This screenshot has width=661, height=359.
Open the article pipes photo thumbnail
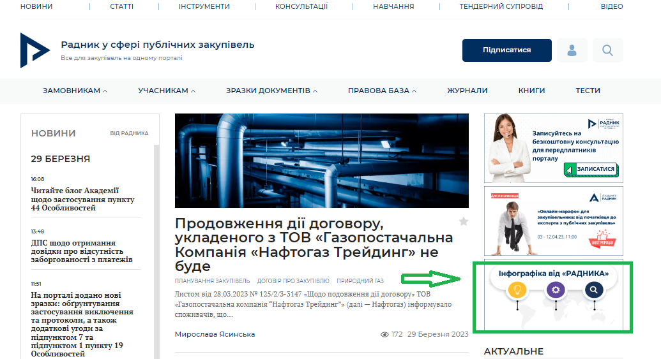322,160
